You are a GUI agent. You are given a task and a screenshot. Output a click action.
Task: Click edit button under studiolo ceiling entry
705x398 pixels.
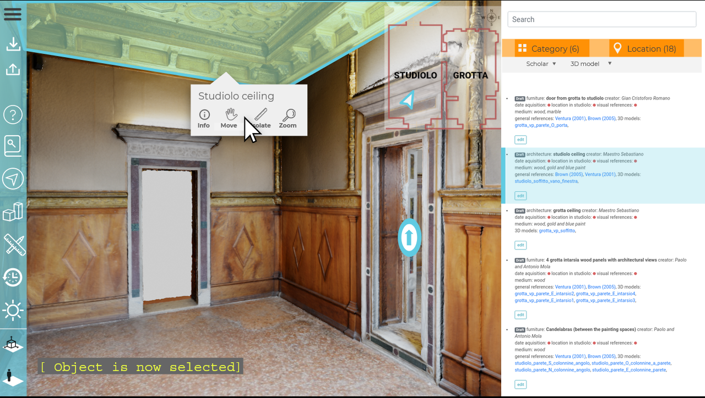520,196
